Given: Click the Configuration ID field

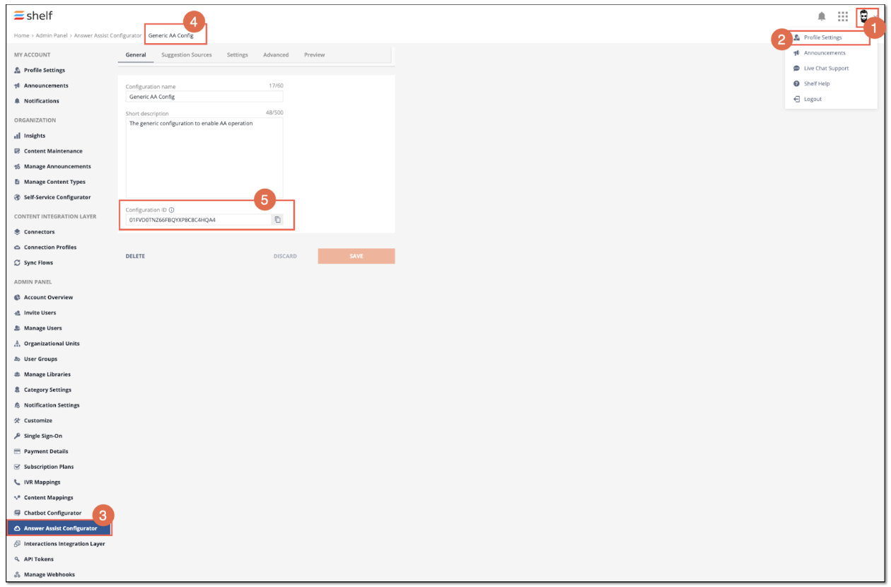Looking at the screenshot, I should click(198, 220).
